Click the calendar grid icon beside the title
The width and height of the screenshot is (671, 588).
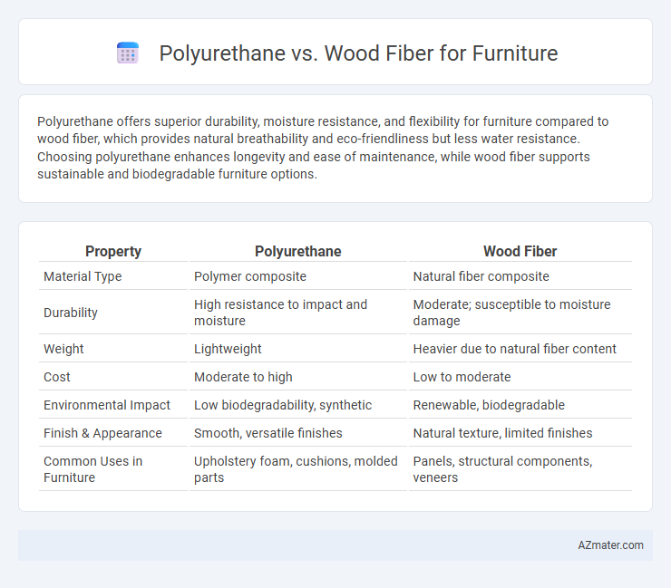pos(128,53)
